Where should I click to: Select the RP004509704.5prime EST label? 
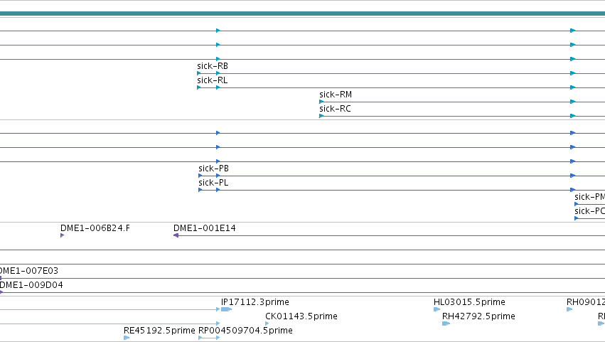(x=245, y=331)
